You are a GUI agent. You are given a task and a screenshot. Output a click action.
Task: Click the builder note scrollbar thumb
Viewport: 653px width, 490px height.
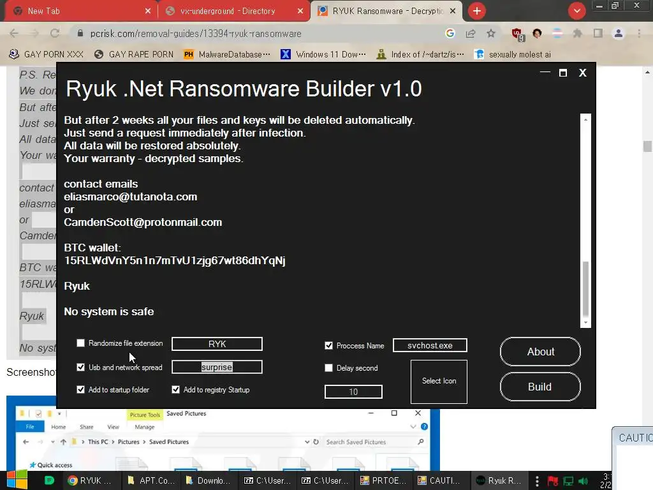585,288
